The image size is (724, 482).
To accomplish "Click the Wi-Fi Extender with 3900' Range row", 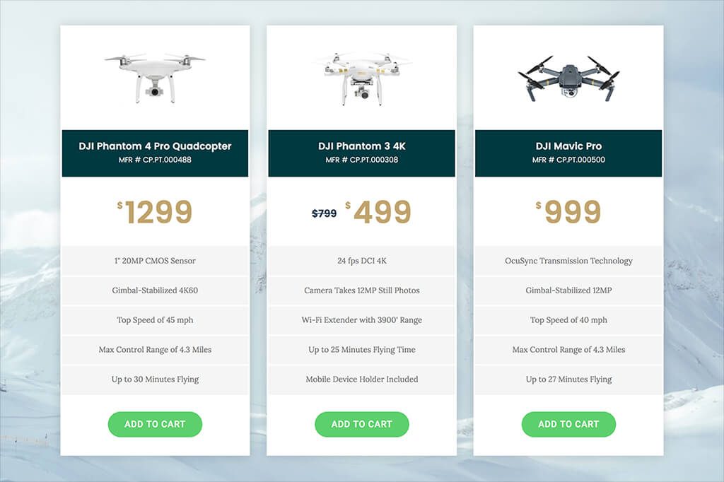I will point(361,320).
